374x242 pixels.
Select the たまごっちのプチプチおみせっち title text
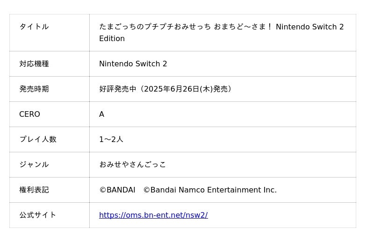154,27
